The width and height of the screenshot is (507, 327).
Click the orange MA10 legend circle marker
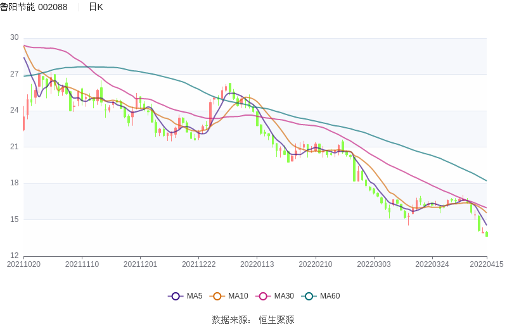click(217, 296)
